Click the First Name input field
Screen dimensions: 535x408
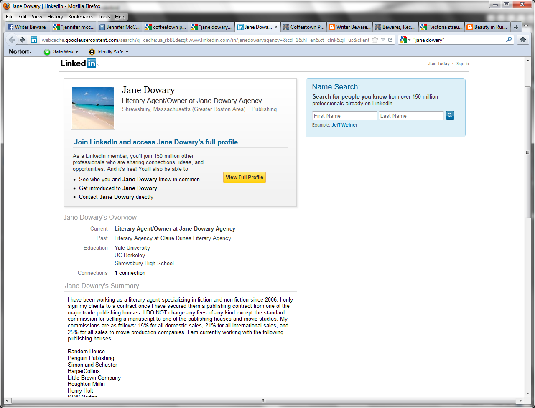[344, 116]
